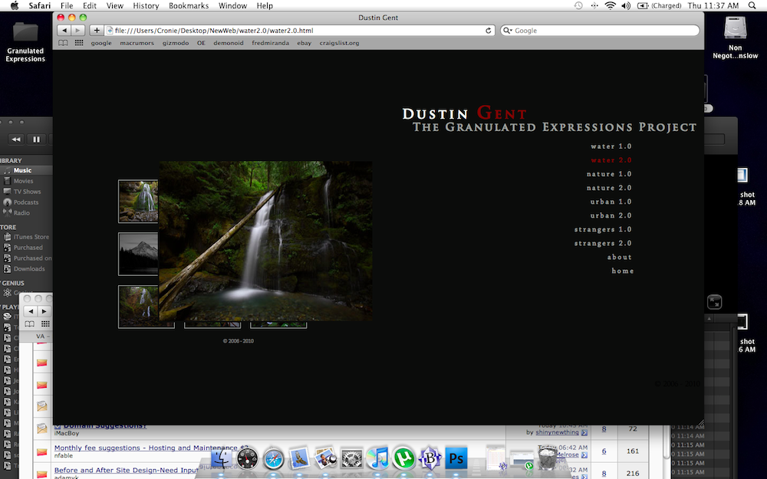Open System Preferences from the Dock

(351, 458)
